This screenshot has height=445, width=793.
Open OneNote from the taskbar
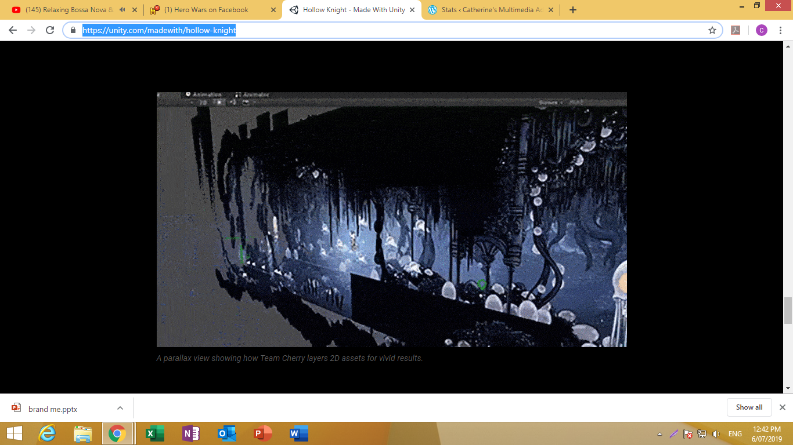pos(191,433)
